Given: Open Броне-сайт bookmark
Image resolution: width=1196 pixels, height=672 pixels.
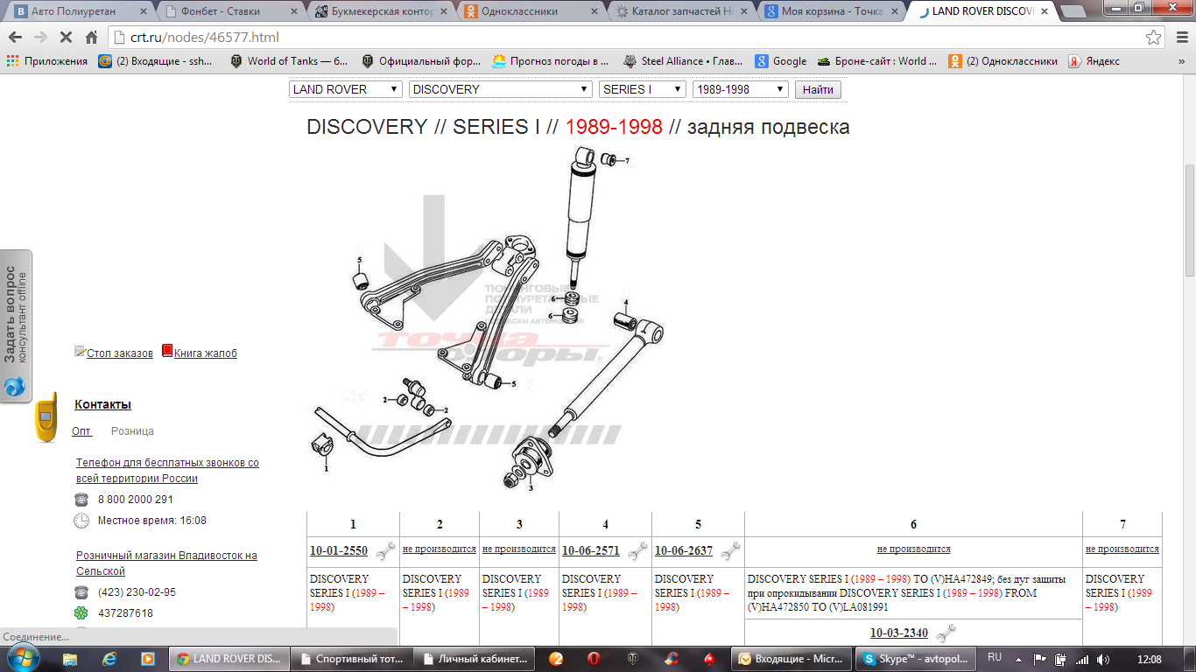Looking at the screenshot, I should click(877, 61).
